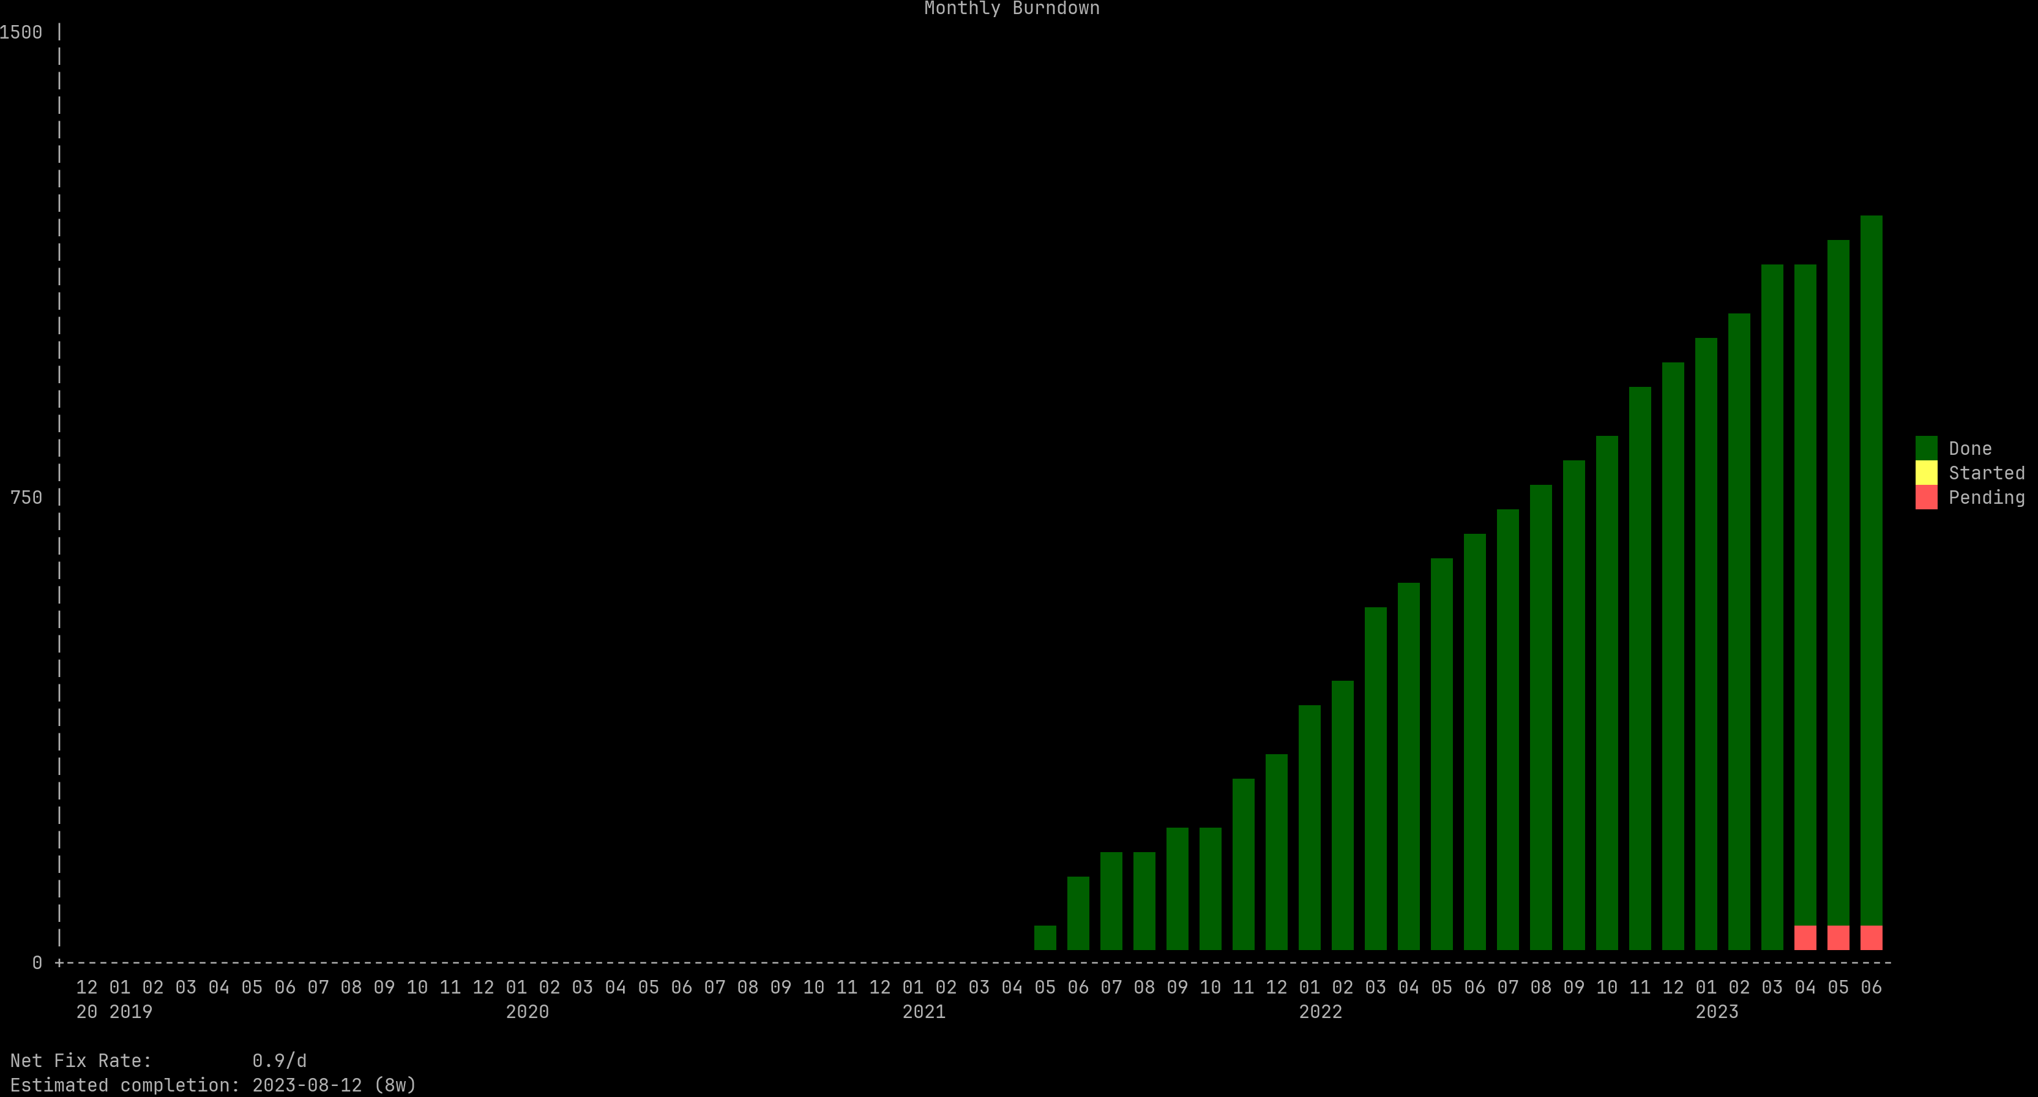This screenshot has height=1097, width=2038.
Task: Click the yellow Started legend swatch
Action: pos(1925,473)
